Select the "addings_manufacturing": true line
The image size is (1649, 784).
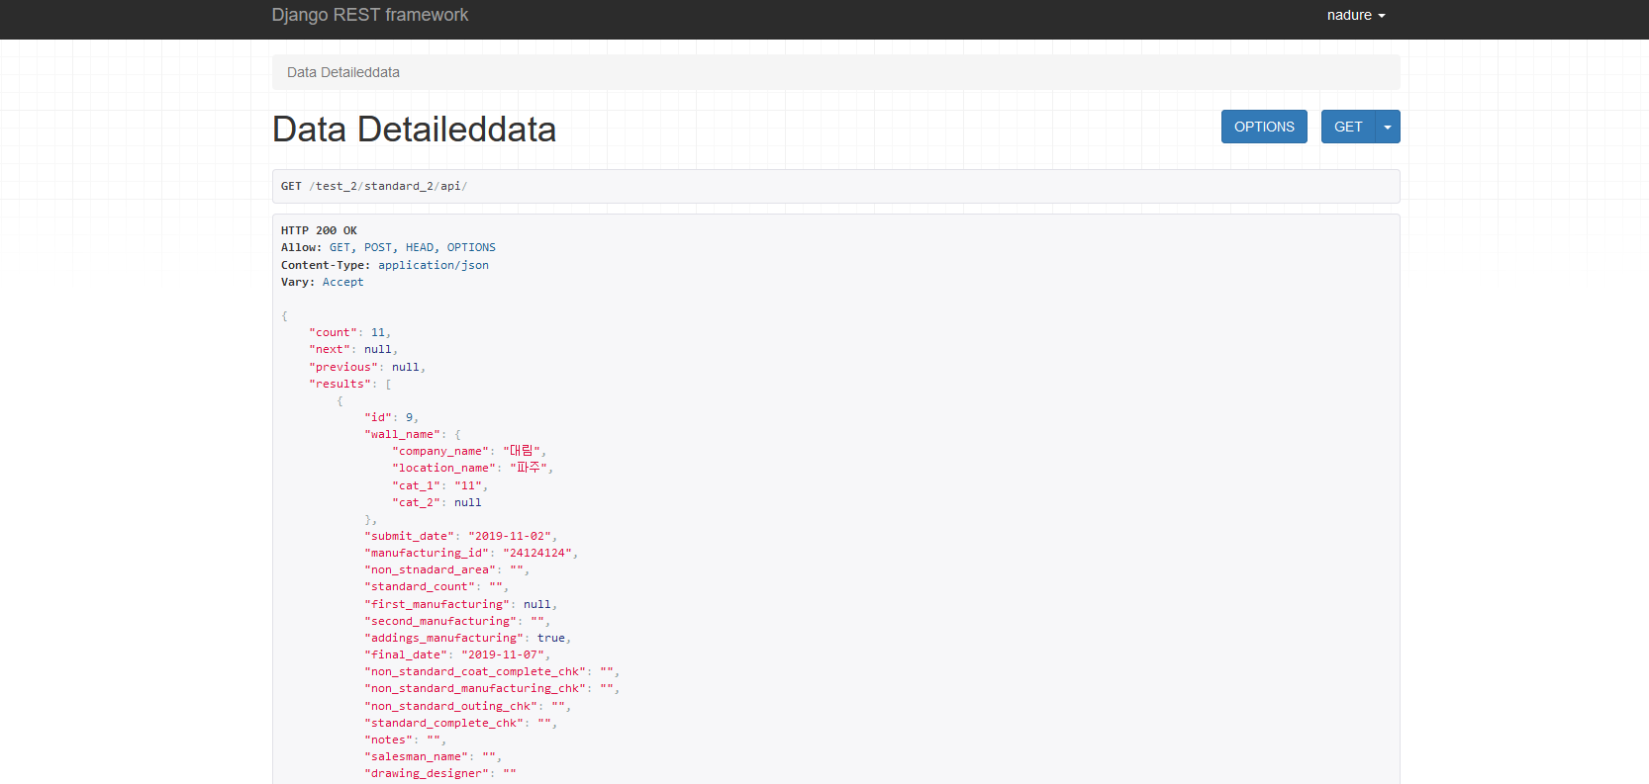(x=467, y=638)
